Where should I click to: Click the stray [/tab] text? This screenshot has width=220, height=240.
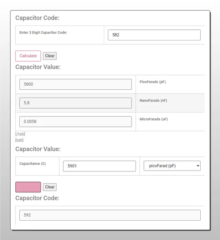point(20,134)
